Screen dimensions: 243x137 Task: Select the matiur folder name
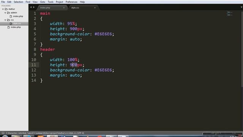[x=12, y=9]
